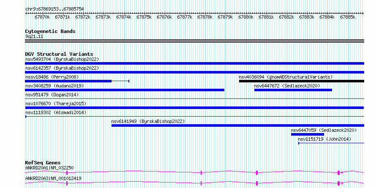Screen dimensions: 376x188
Task: Click the nsv5493704 ByrskaBishop2022 variant bar
Action: point(194,63)
